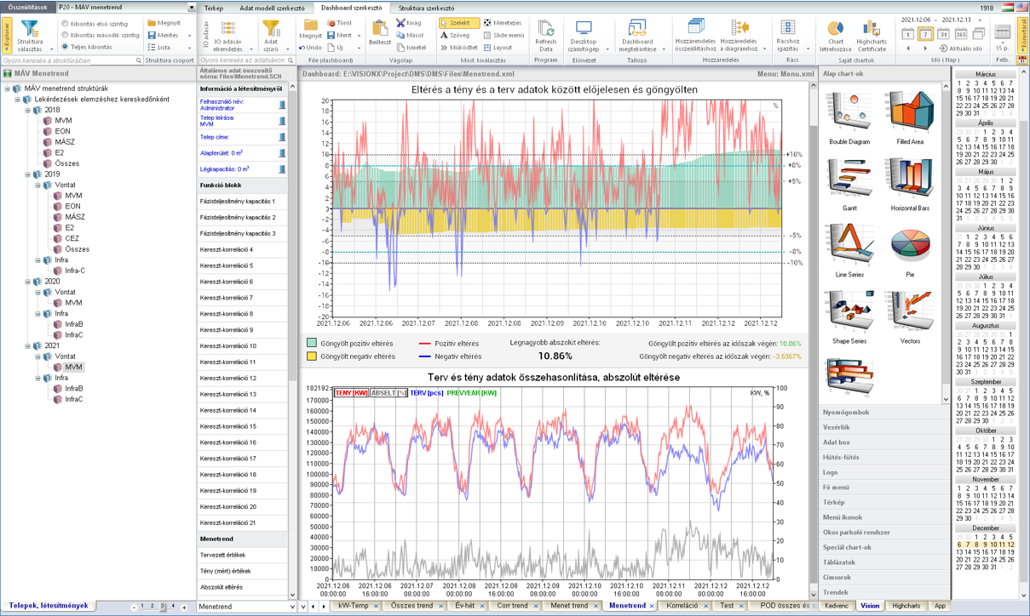Click the Refresh Data icon

click(x=545, y=29)
